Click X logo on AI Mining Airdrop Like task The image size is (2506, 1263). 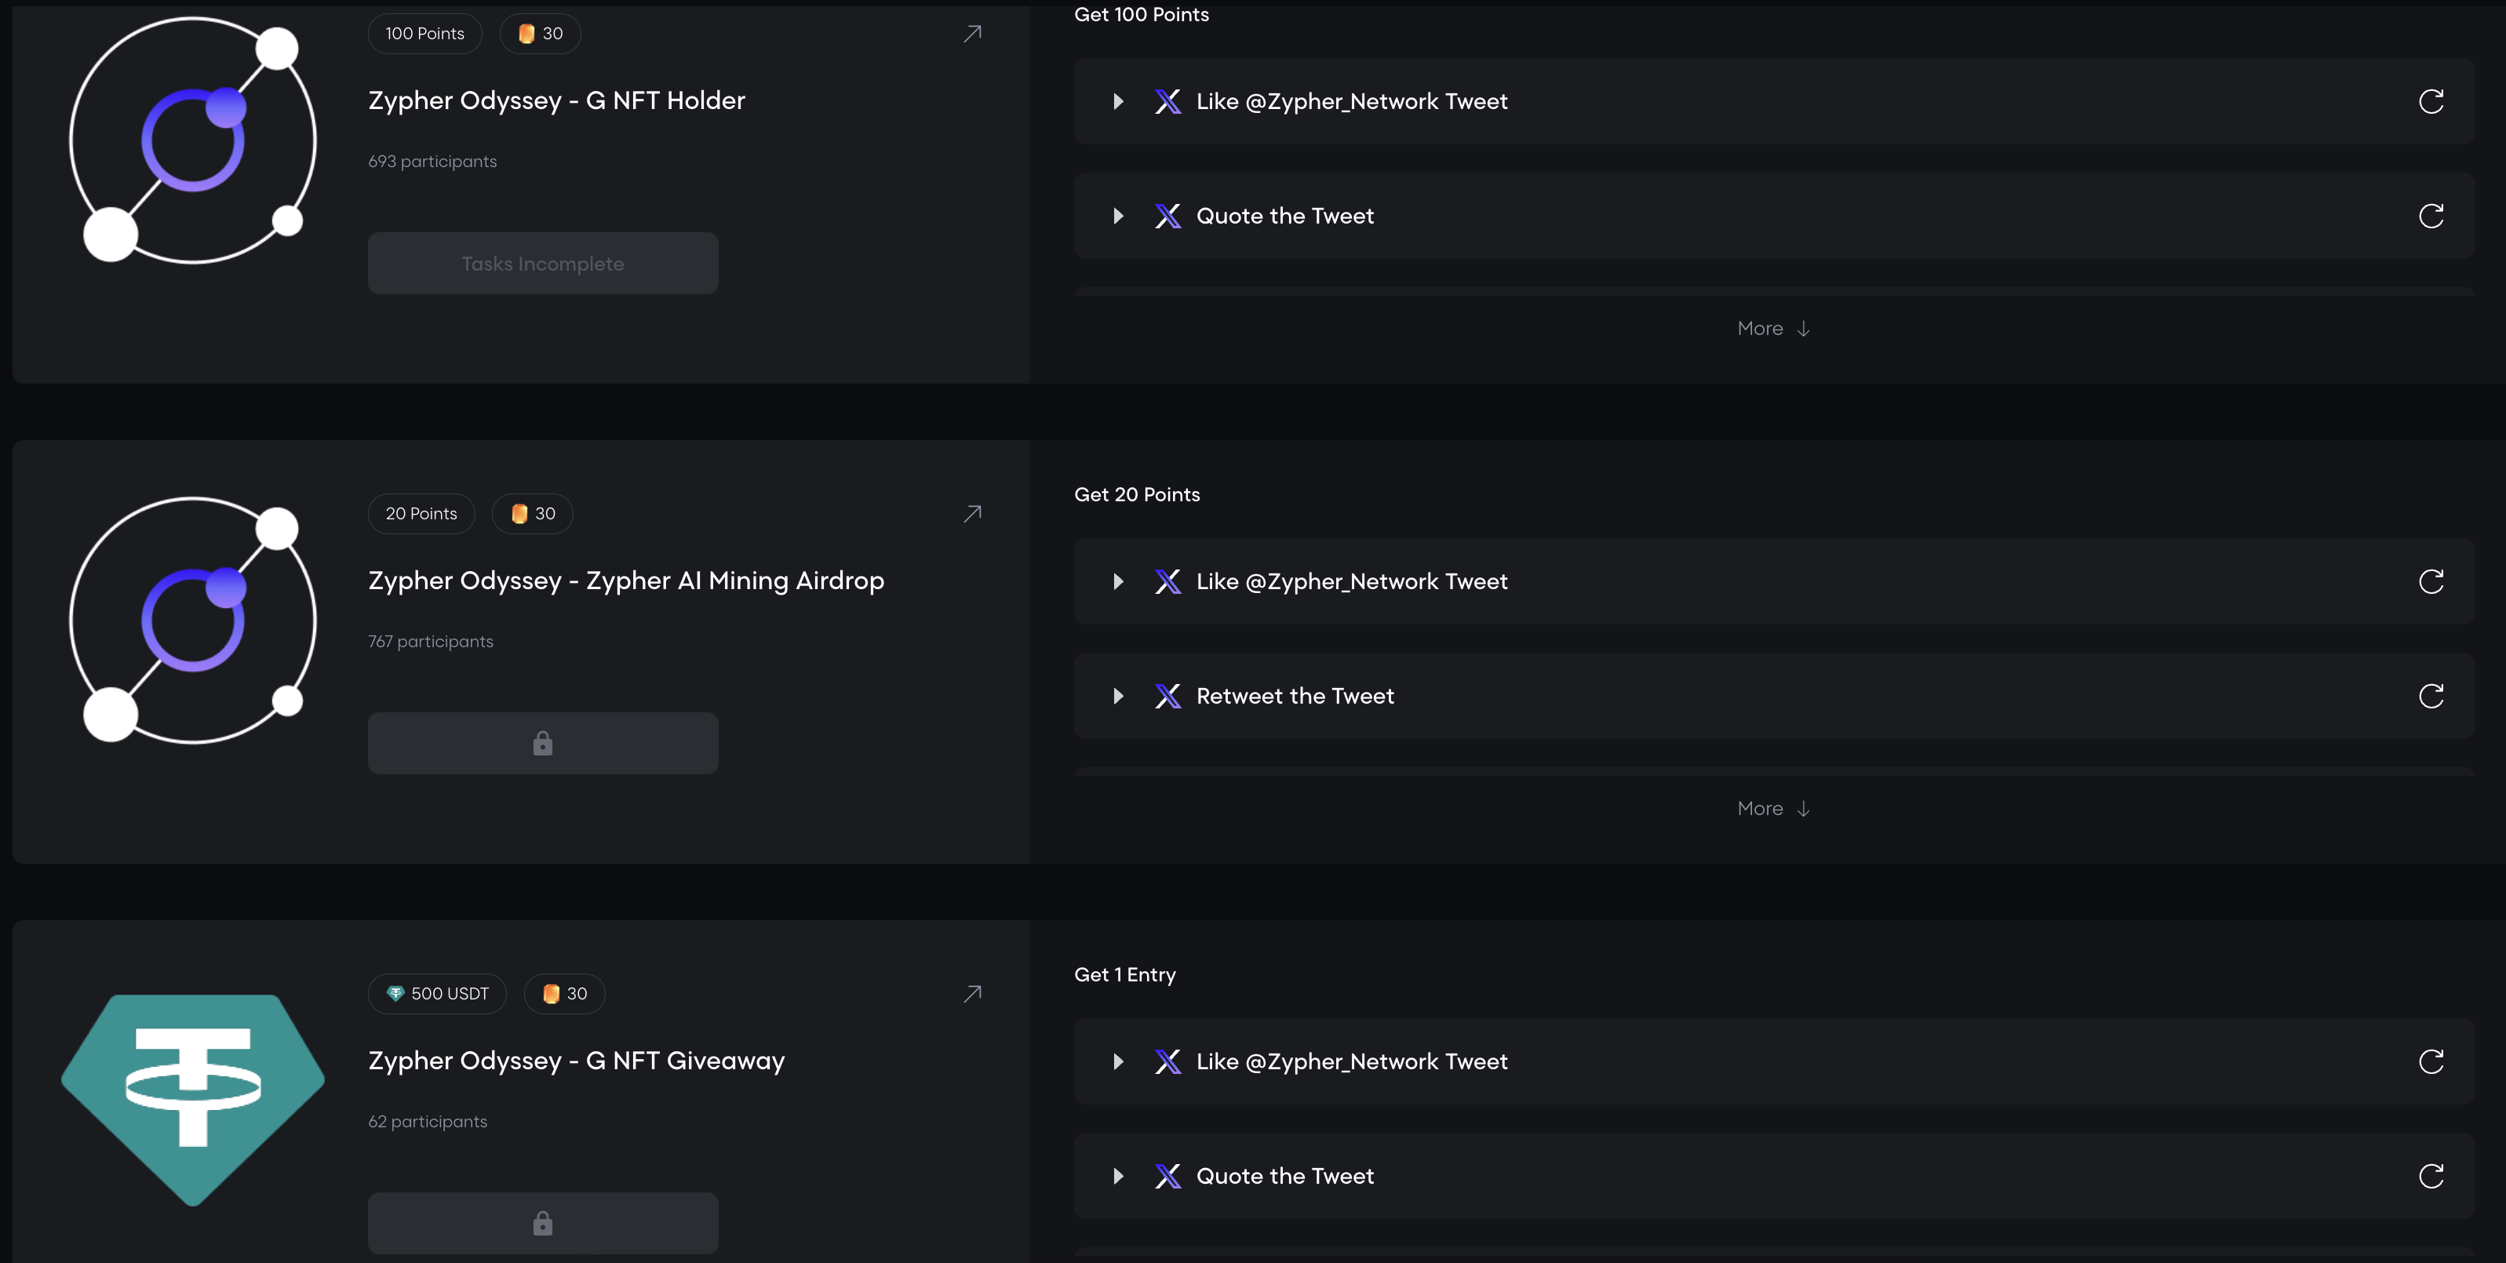pyautogui.click(x=1167, y=582)
